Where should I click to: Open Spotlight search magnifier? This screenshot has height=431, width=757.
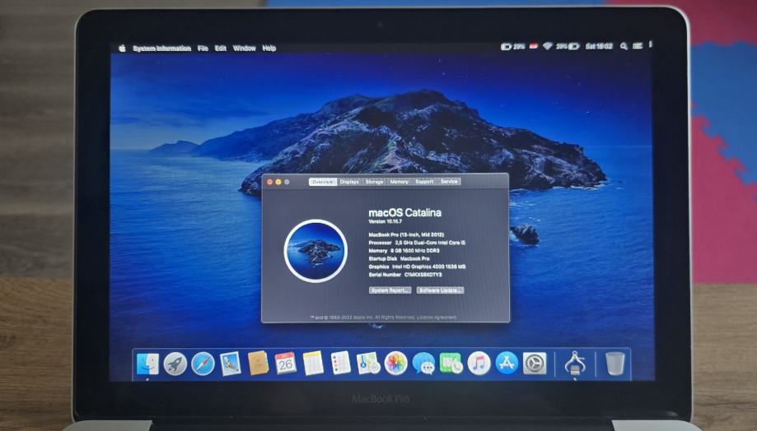(624, 46)
